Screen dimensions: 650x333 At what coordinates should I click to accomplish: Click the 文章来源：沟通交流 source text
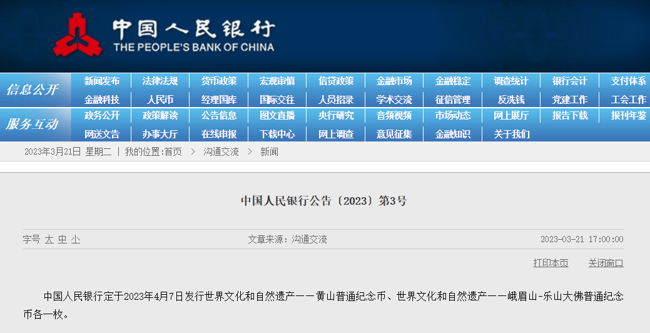[287, 239]
